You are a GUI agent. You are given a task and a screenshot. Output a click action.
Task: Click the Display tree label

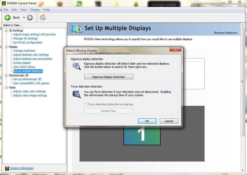click(x=13, y=47)
